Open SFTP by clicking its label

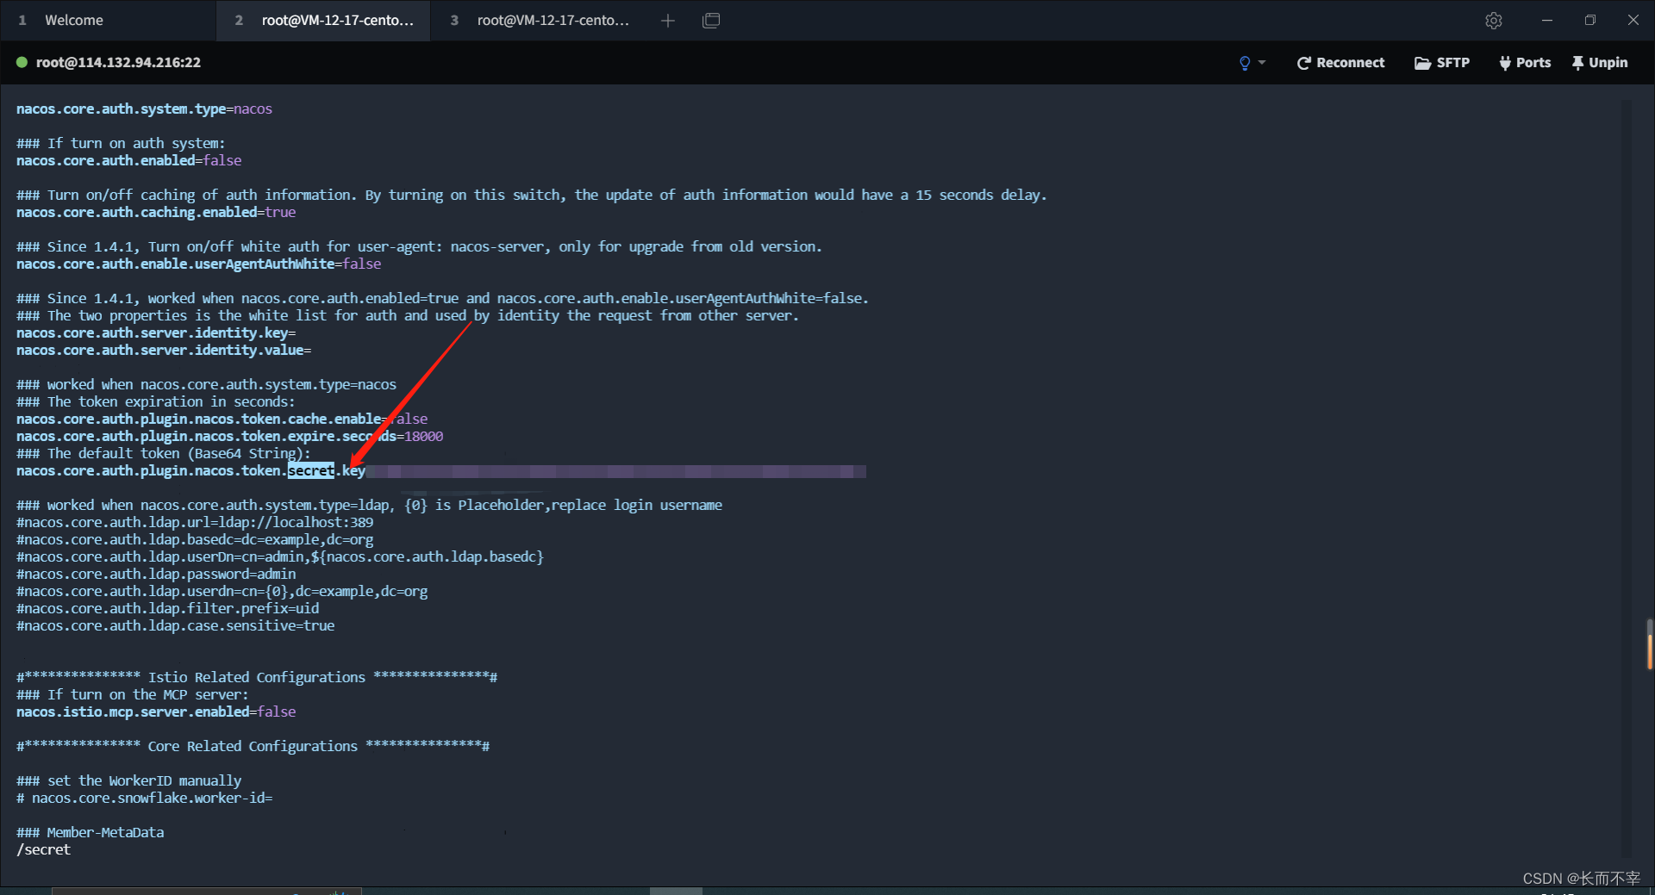[1453, 62]
